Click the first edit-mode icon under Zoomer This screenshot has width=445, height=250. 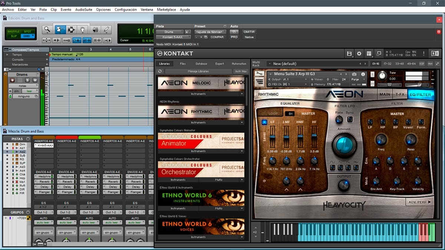(46, 40)
